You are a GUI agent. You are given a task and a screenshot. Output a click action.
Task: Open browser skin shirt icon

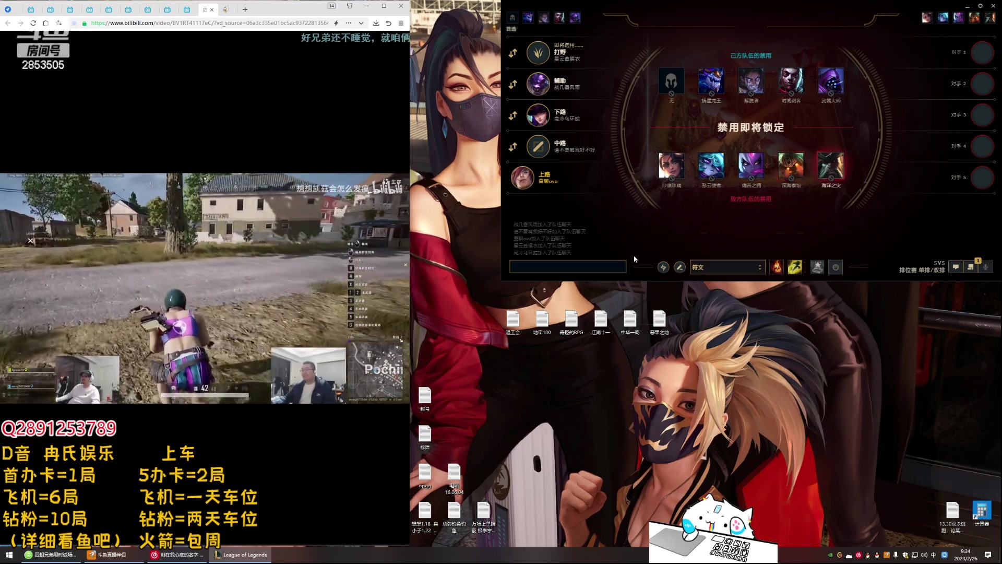[x=350, y=6]
